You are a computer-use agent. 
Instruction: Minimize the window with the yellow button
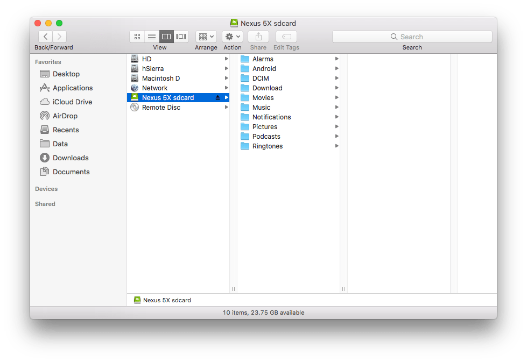(x=48, y=23)
